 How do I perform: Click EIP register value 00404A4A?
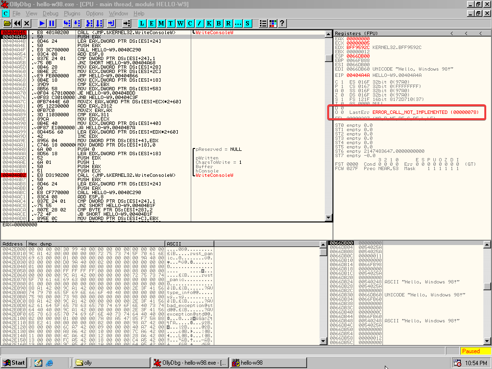(x=358, y=75)
